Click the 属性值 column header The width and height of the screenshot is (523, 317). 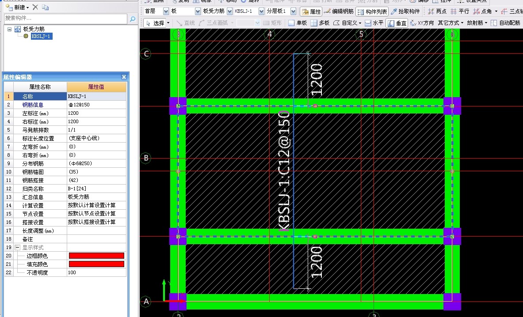click(x=96, y=87)
